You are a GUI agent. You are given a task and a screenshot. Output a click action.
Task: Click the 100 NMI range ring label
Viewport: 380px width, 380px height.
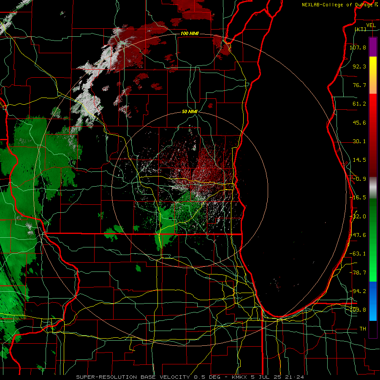[190, 33]
